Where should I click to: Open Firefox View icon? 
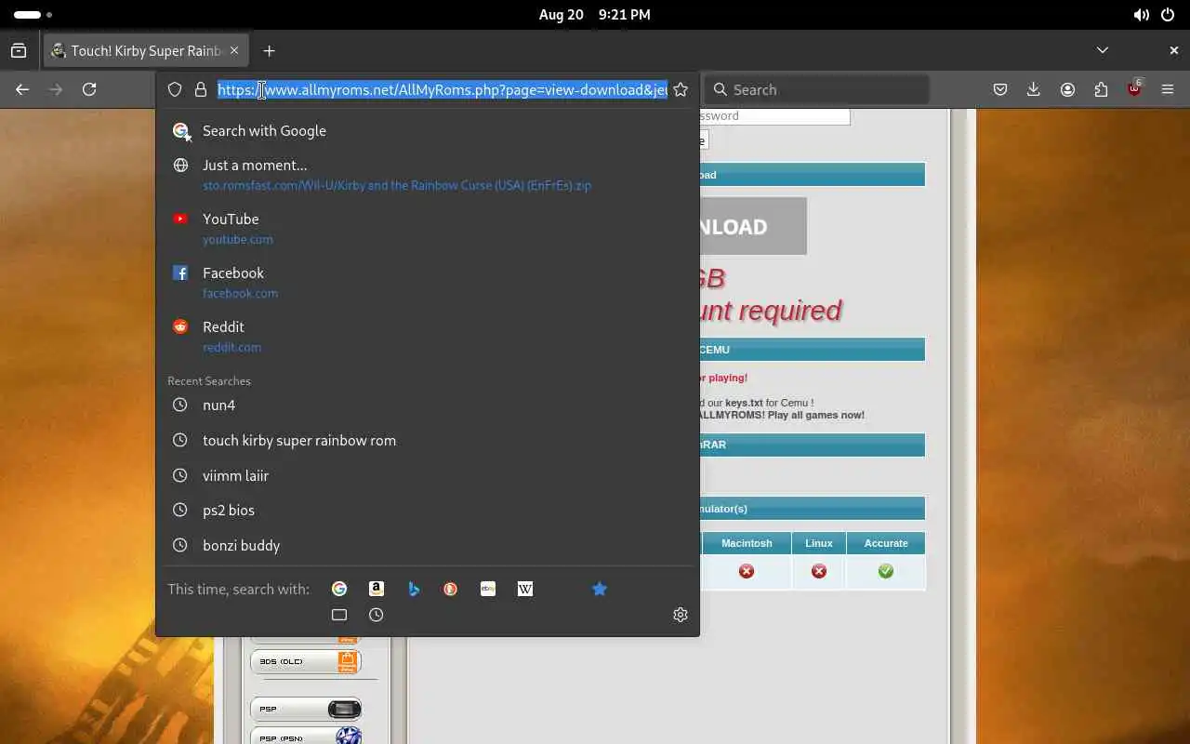[x=19, y=51]
